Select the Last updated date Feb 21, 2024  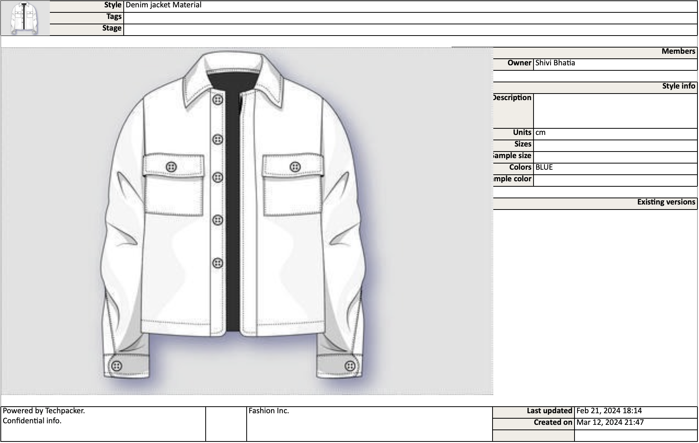[608, 411]
